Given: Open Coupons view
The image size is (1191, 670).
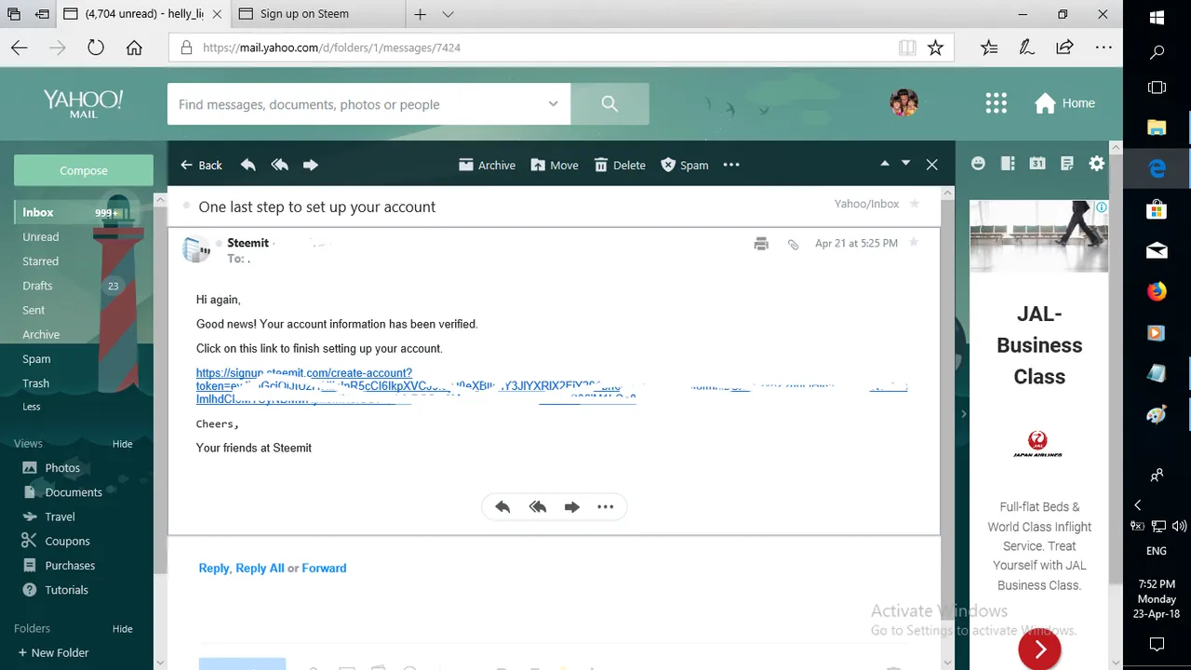Looking at the screenshot, I should pos(67,541).
